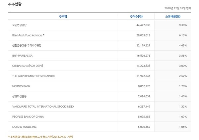This screenshot has width=199, height=140.
Task: Select PEOPLES BANK OF CHINA name
Action: (28, 117)
